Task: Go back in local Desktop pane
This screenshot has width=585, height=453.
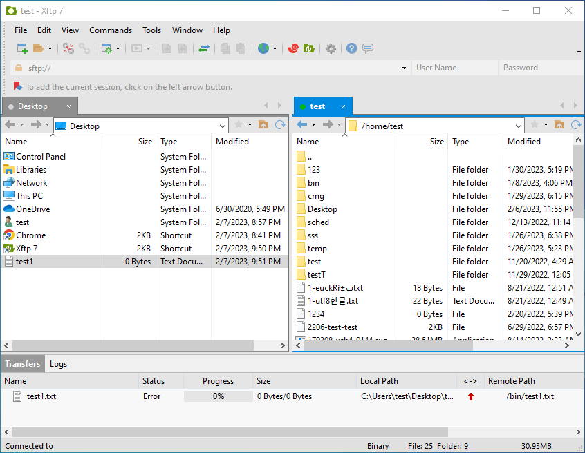Action: pos(10,124)
